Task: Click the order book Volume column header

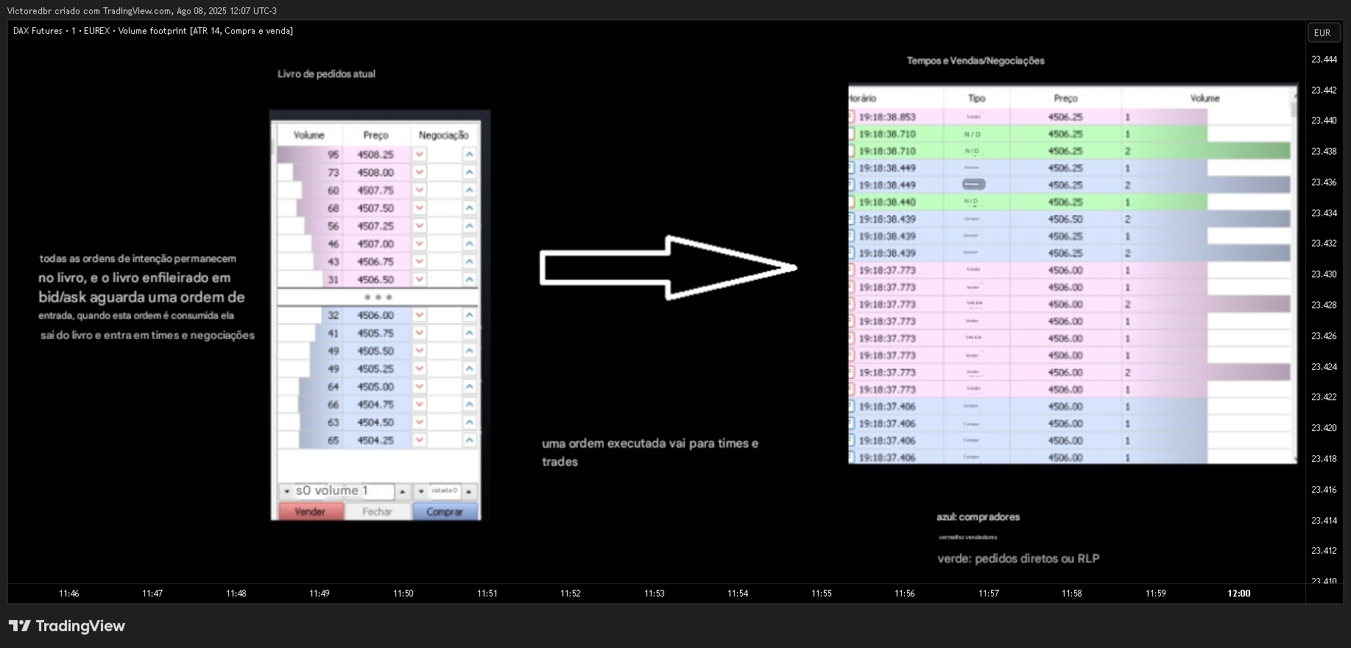Action: [x=309, y=135]
